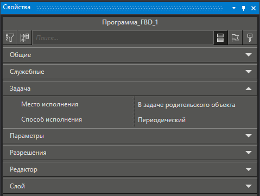This screenshot has height=196, width=260.
Task: Toggle the key icon in toolbar
Action: (x=250, y=37)
